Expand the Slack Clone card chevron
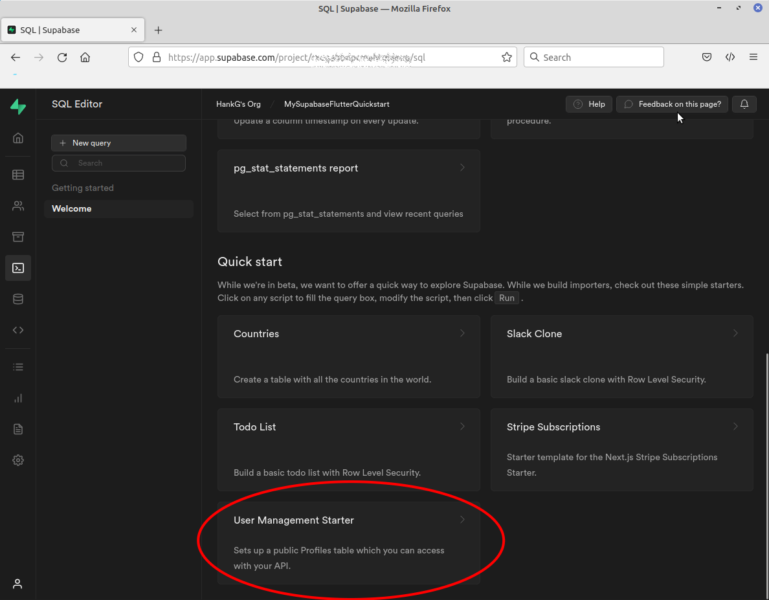 pos(735,333)
